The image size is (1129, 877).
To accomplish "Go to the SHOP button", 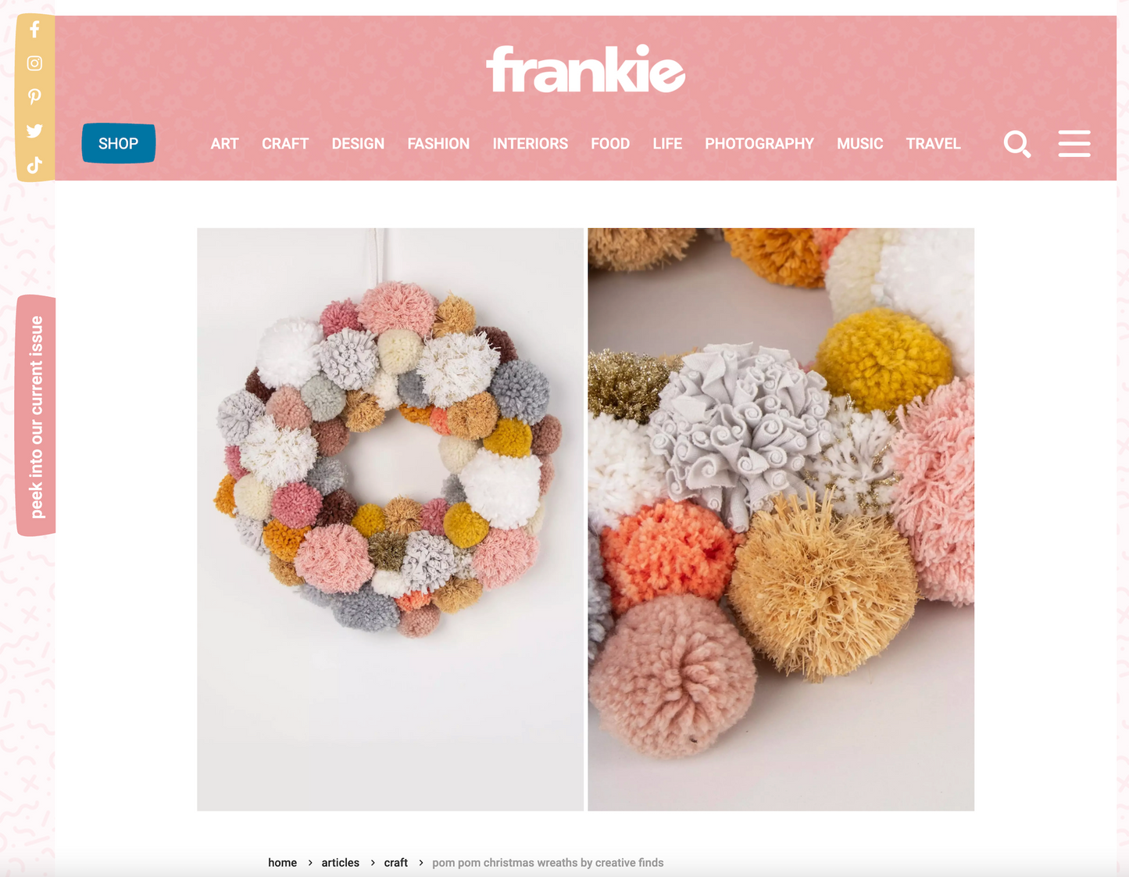I will point(119,143).
